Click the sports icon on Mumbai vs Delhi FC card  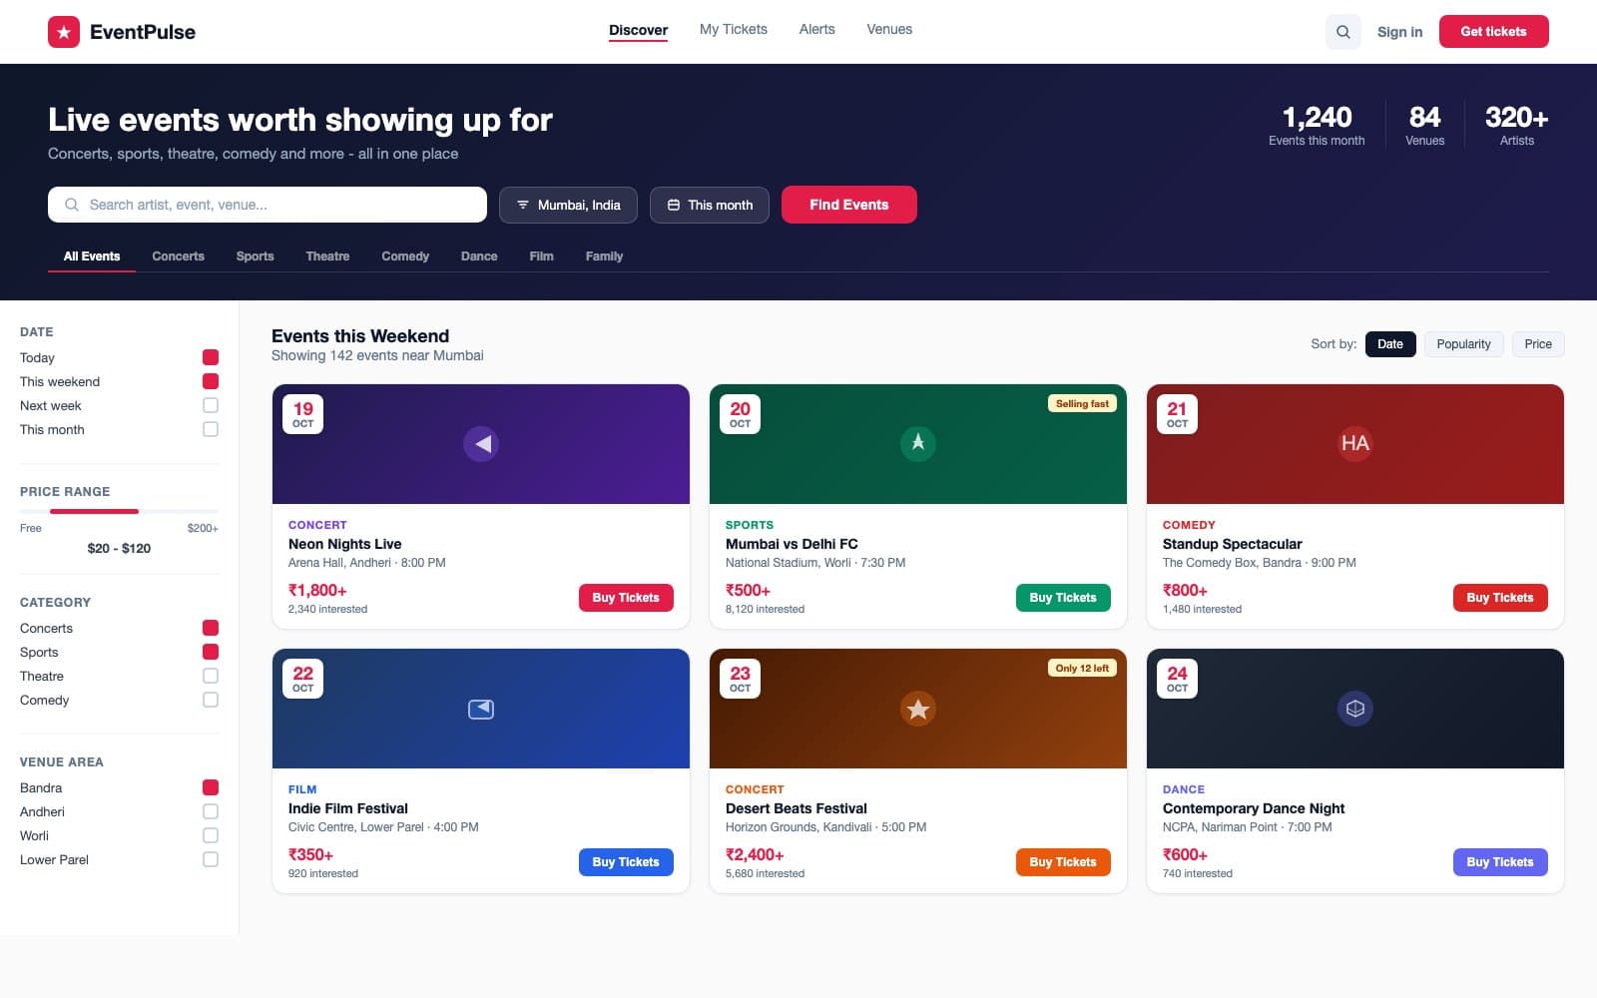point(918,443)
